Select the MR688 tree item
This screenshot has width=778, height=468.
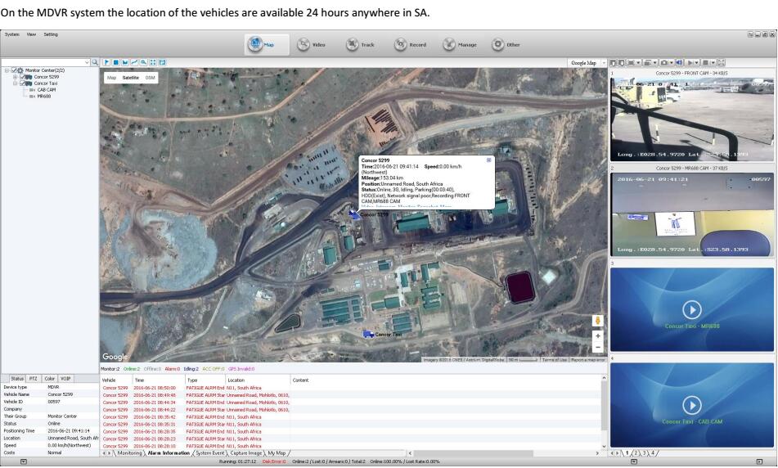point(43,97)
